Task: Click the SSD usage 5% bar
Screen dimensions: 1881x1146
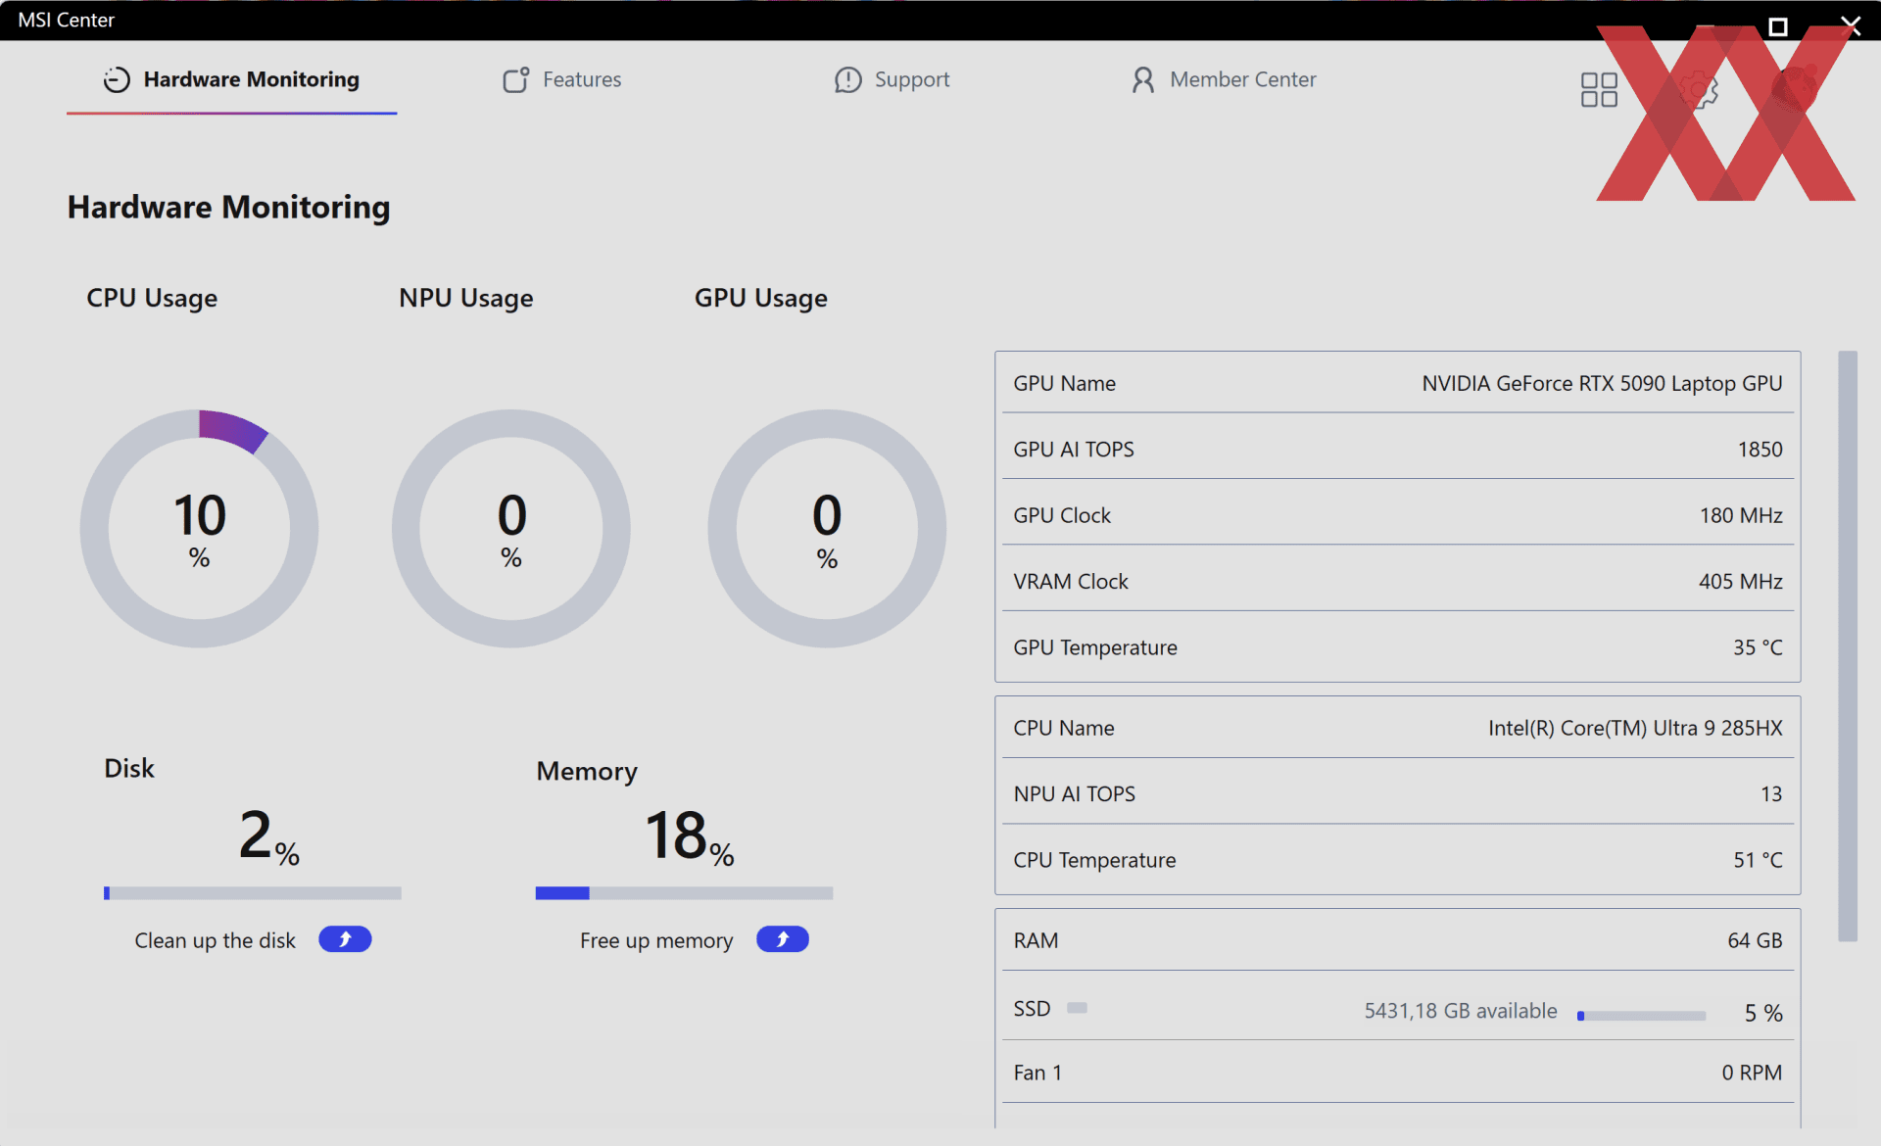Action: [1642, 1016]
